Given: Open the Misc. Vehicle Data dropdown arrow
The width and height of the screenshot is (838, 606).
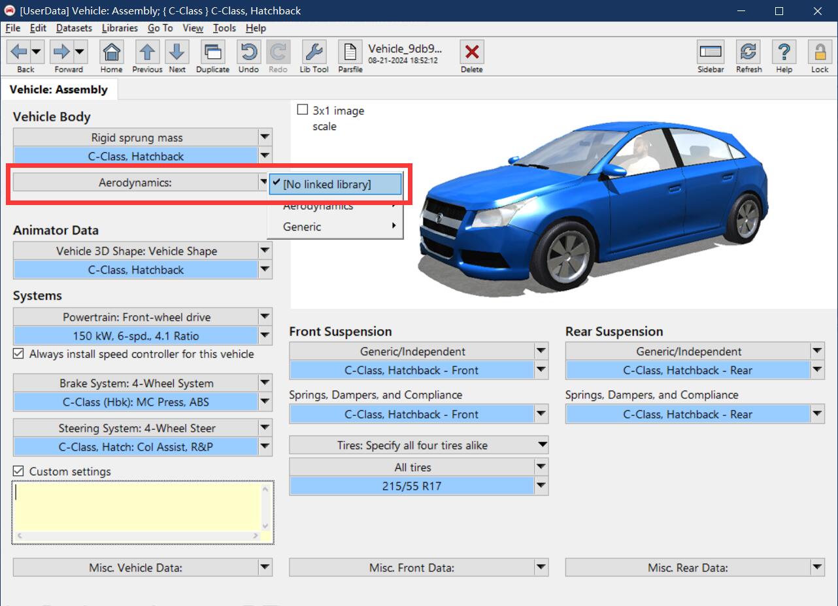Looking at the screenshot, I should (265, 567).
